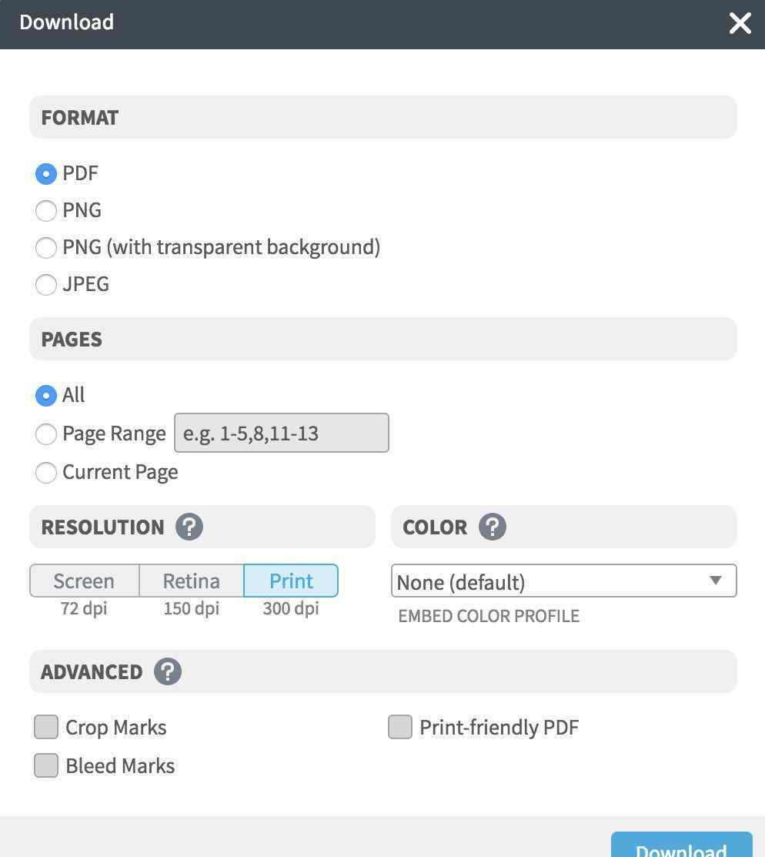The image size is (765, 857).
Task: Close the Download dialog with X
Action: coord(740,23)
